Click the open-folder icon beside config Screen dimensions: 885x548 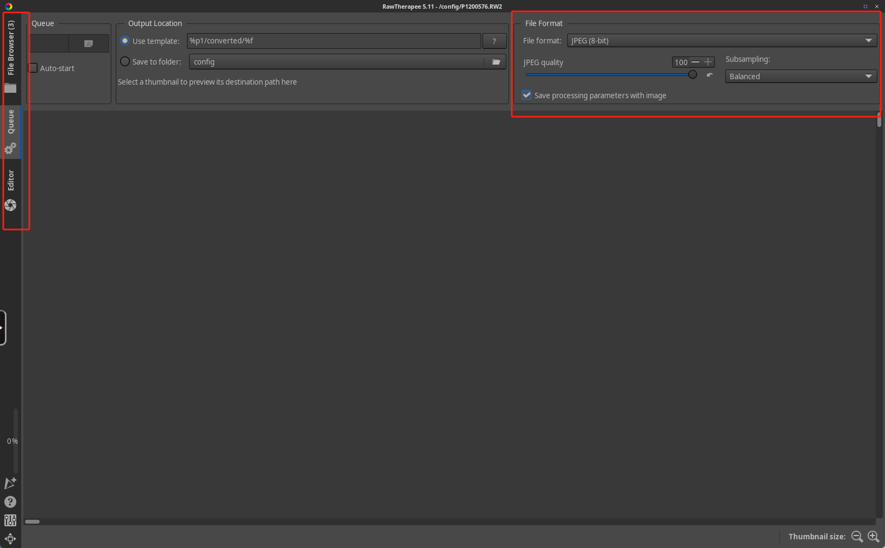point(496,62)
